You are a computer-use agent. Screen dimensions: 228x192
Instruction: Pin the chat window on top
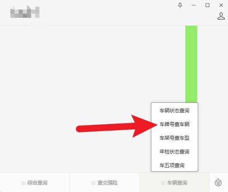click(180, 5)
